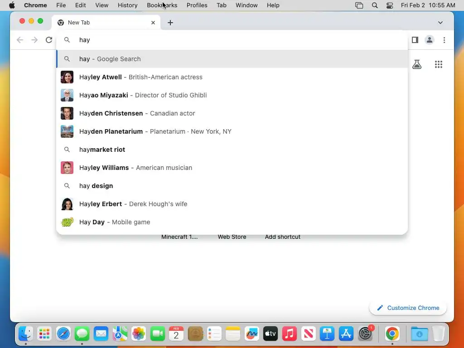The image size is (464, 348).
Task: Select the Hay Day mobile game suggestion
Action: (x=232, y=222)
